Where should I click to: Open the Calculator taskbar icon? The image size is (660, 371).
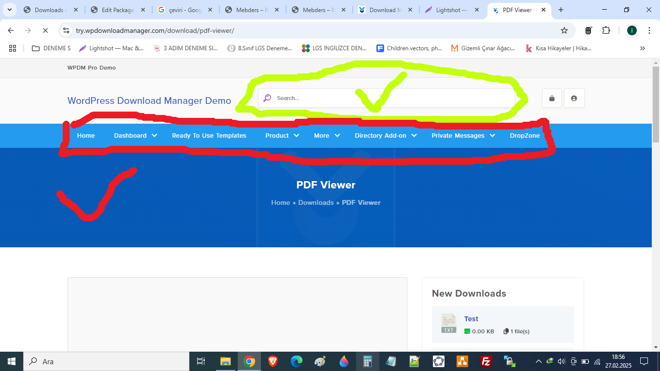tap(368, 361)
